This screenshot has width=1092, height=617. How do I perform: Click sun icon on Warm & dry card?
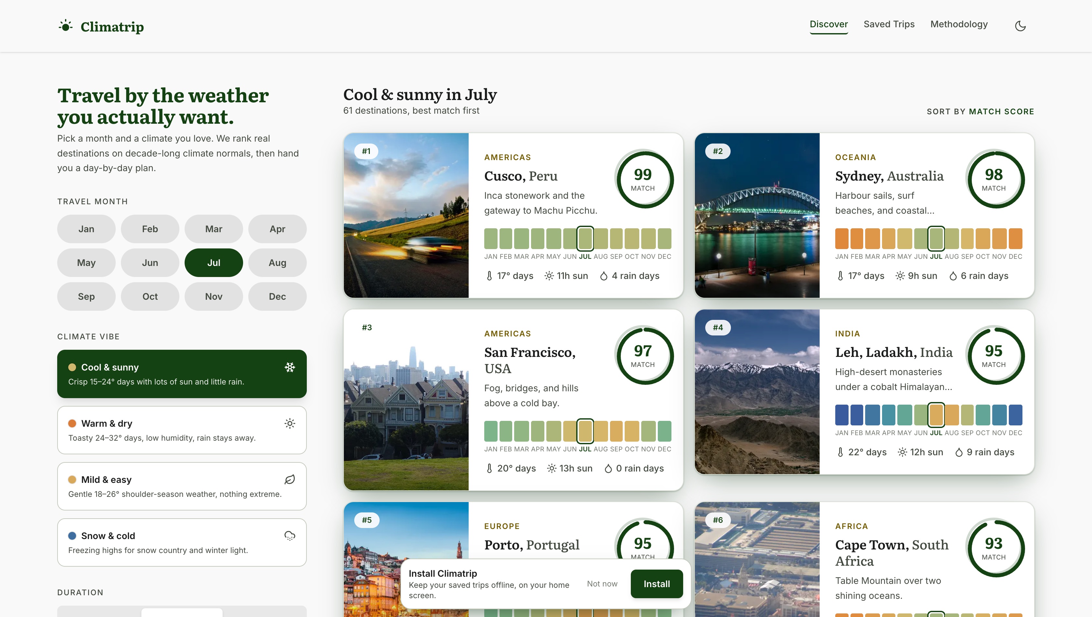pos(290,423)
